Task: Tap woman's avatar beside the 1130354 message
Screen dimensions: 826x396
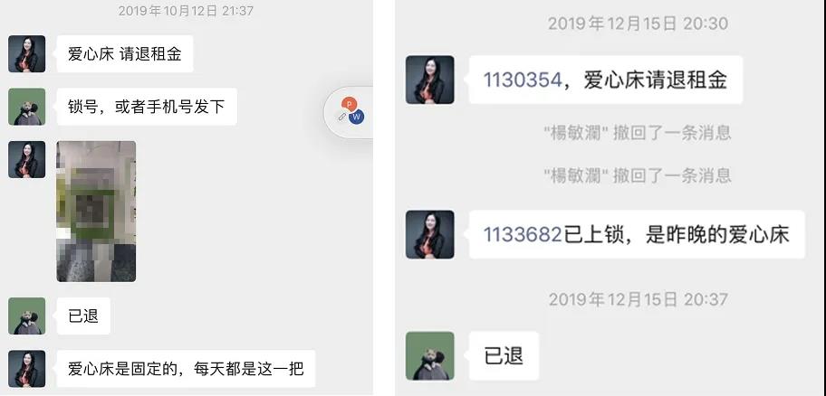Action: pos(430,80)
